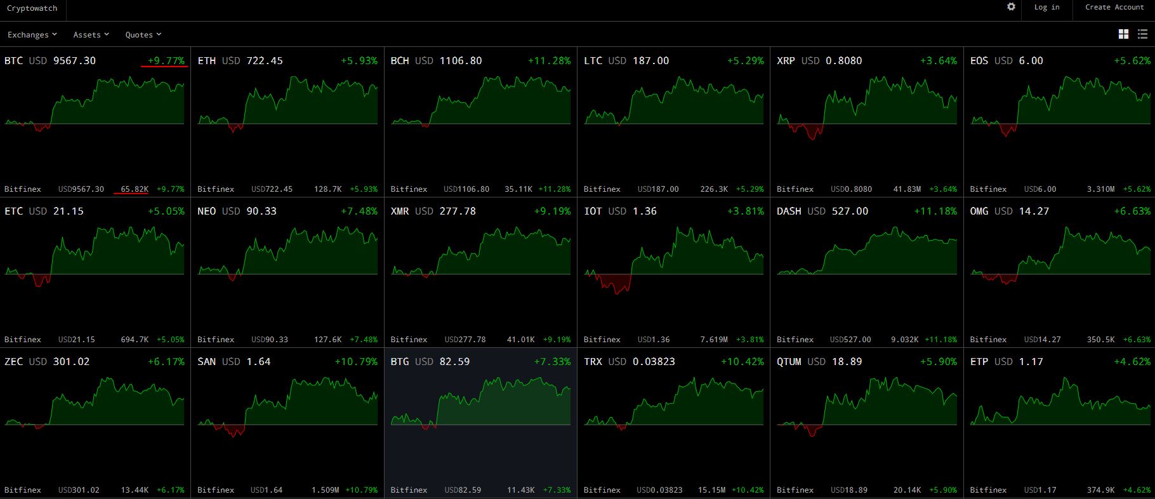Click QTUM volume 20.14K value

pyautogui.click(x=907, y=490)
